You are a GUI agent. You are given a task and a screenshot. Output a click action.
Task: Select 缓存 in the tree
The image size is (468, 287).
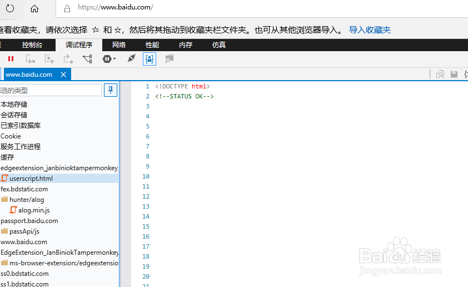pos(7,157)
